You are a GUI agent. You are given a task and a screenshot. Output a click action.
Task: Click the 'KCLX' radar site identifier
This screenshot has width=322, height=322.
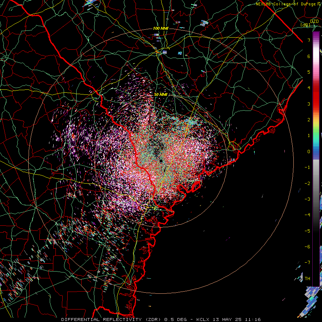pyautogui.click(x=203, y=319)
